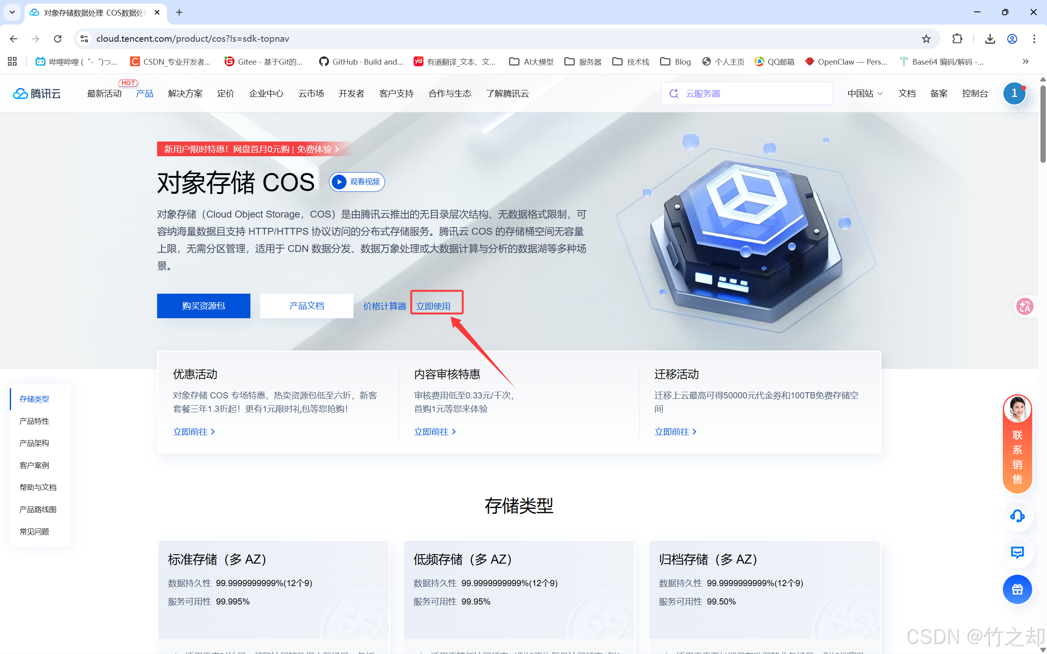The height and width of the screenshot is (654, 1047).
Task: Bookmark this page with the star icon
Action: [926, 39]
